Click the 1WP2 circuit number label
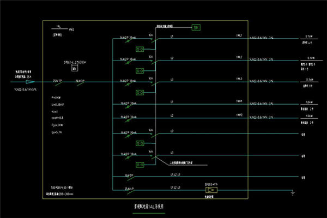 pyautogui.click(x=239, y=115)
